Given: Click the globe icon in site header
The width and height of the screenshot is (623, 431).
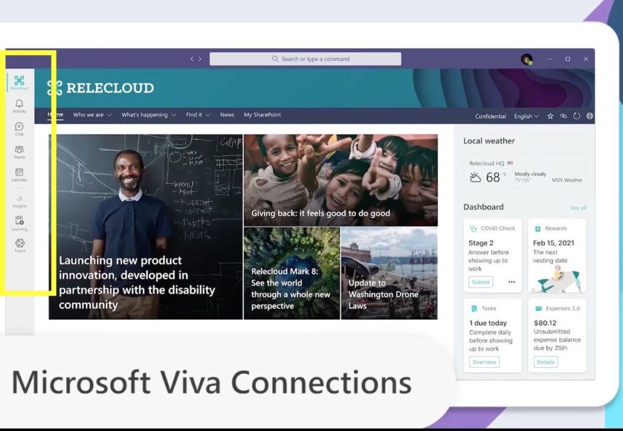Looking at the screenshot, I should pos(590,116).
